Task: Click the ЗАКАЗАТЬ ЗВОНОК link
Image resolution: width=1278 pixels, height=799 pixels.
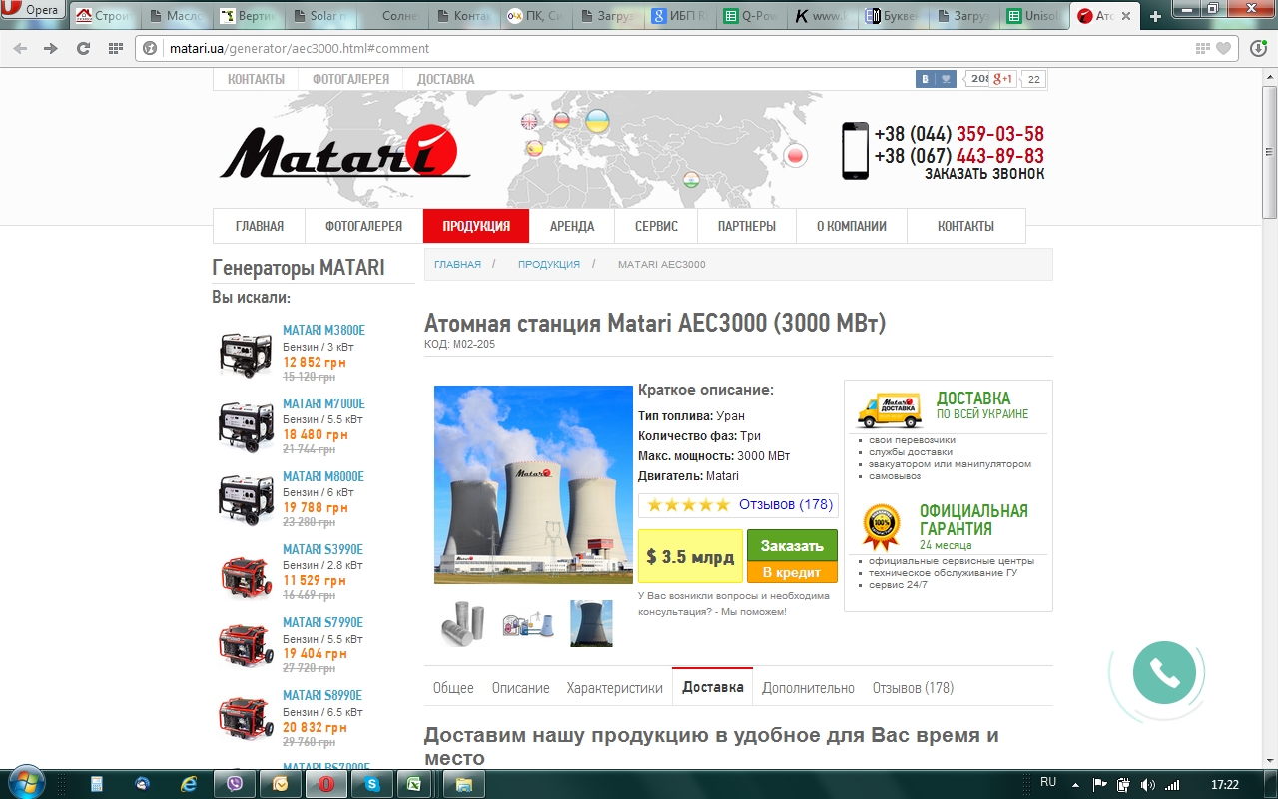Action: [x=984, y=173]
